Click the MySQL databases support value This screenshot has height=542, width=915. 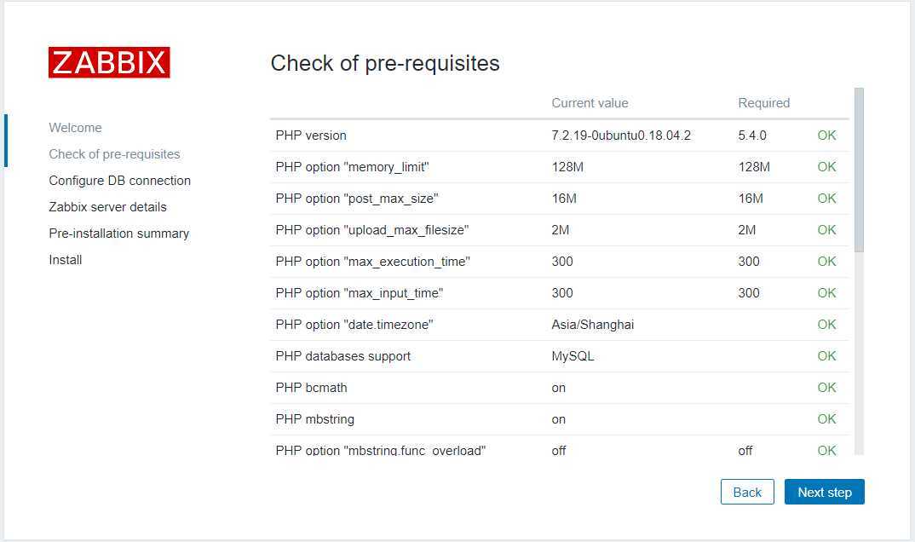[x=573, y=356]
